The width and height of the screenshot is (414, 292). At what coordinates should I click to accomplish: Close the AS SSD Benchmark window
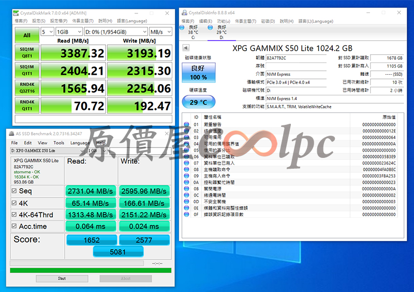pyautogui.click(x=167, y=134)
